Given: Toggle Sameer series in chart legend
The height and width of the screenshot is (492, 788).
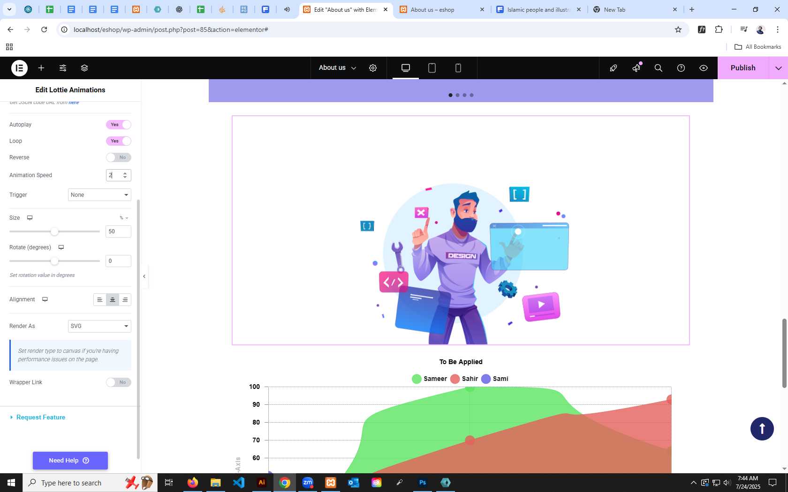Looking at the screenshot, I should pos(429,379).
